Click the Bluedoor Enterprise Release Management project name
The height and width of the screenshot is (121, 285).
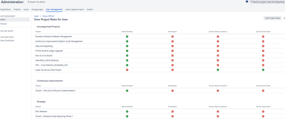53,36
